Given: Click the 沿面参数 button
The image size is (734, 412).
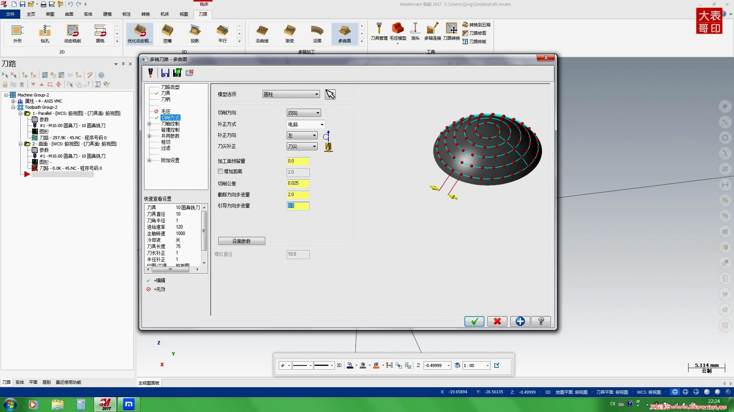Looking at the screenshot, I should click(242, 241).
